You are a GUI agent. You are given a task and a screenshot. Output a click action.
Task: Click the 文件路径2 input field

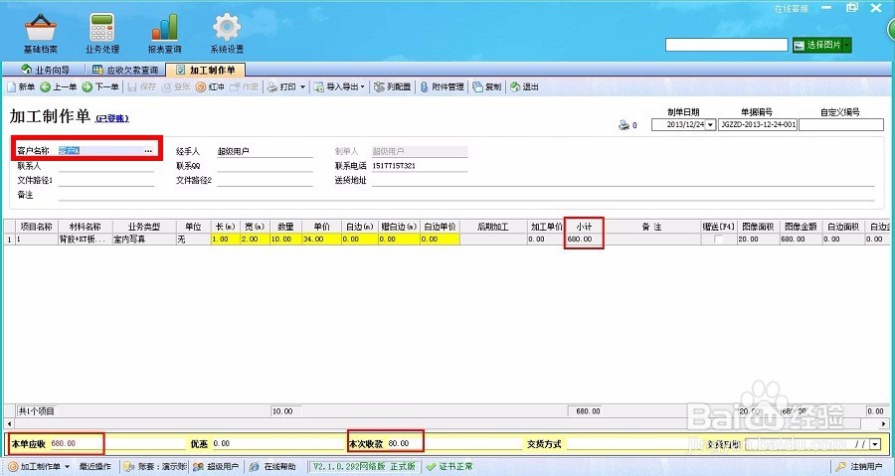tap(265, 180)
